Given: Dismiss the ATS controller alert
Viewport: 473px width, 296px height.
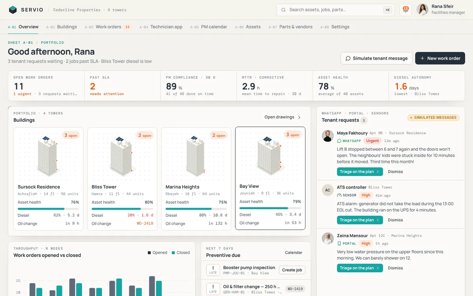Looking at the screenshot, I should click(395, 220).
